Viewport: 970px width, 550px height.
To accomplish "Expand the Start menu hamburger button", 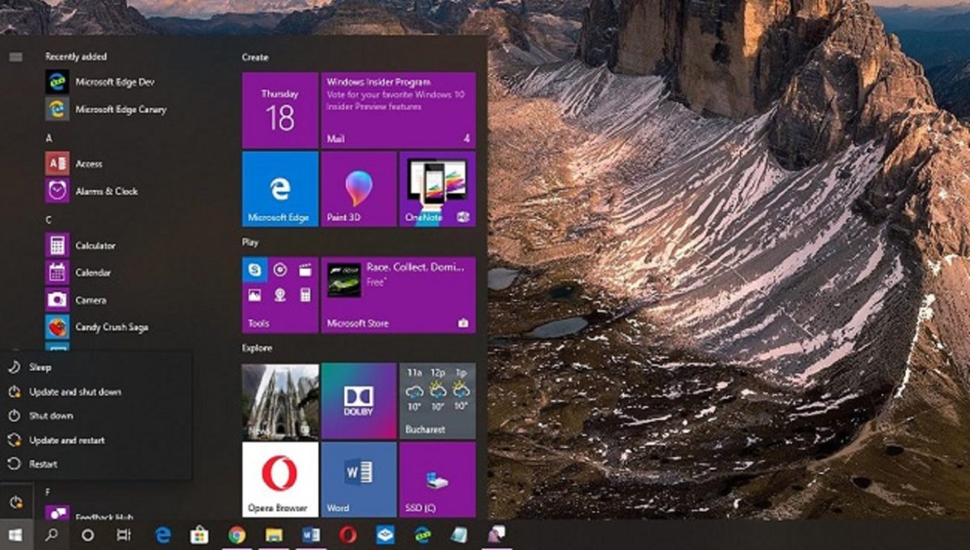I will [x=15, y=57].
